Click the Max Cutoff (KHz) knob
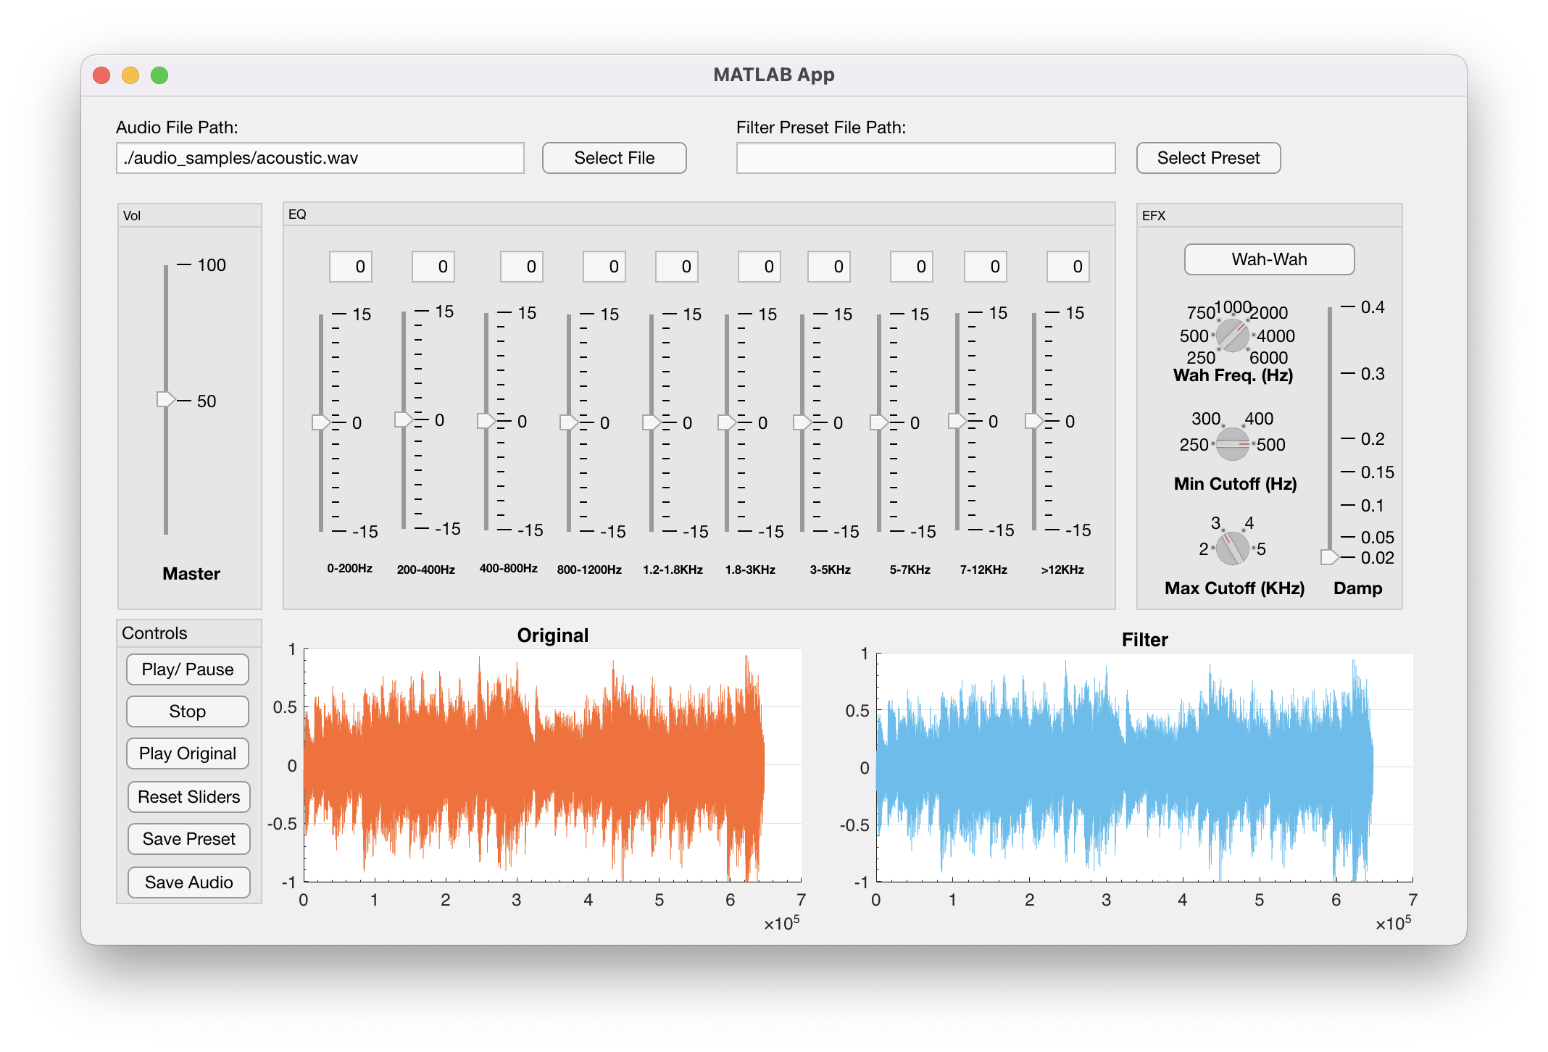The width and height of the screenshot is (1548, 1052). (x=1232, y=548)
